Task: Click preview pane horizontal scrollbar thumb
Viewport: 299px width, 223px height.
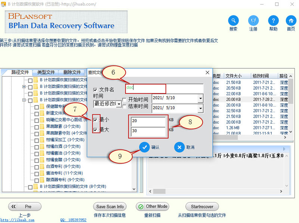Action: click(x=160, y=191)
